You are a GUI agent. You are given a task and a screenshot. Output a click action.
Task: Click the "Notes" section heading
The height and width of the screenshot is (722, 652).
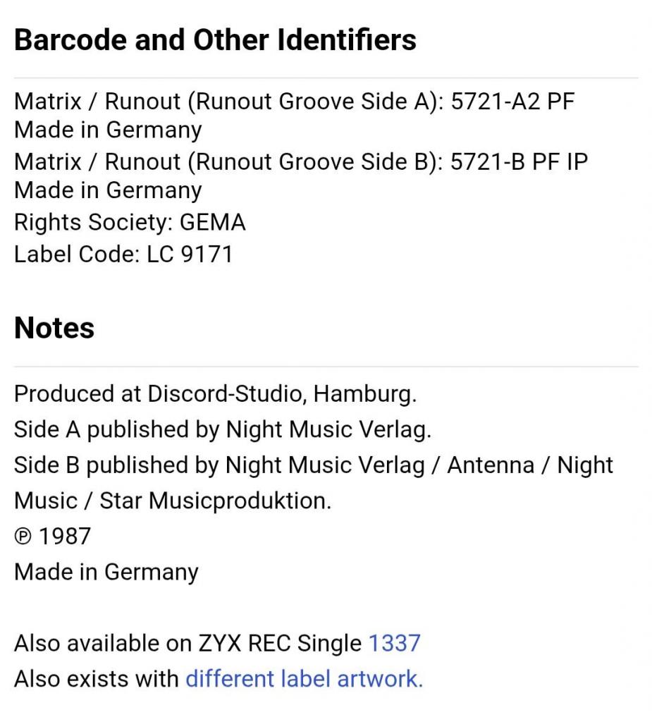tap(54, 329)
